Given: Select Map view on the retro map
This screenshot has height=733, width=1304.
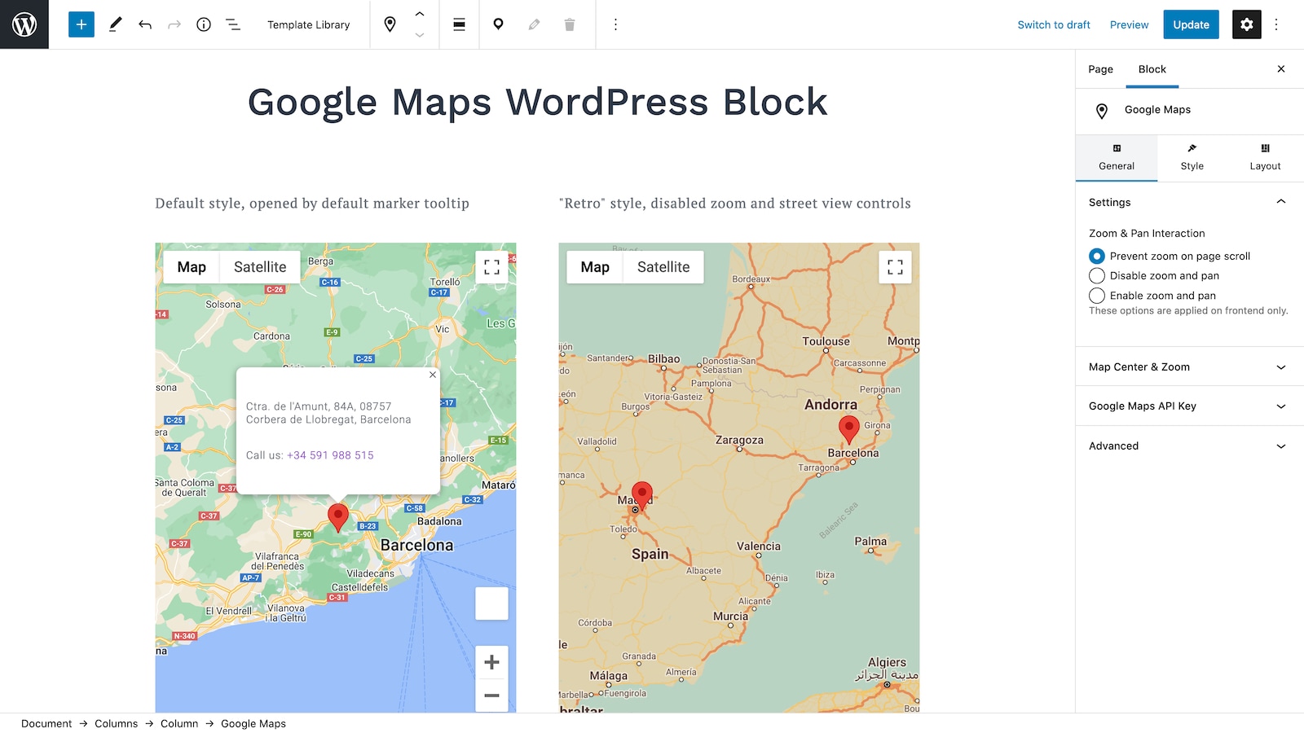Looking at the screenshot, I should [x=595, y=267].
